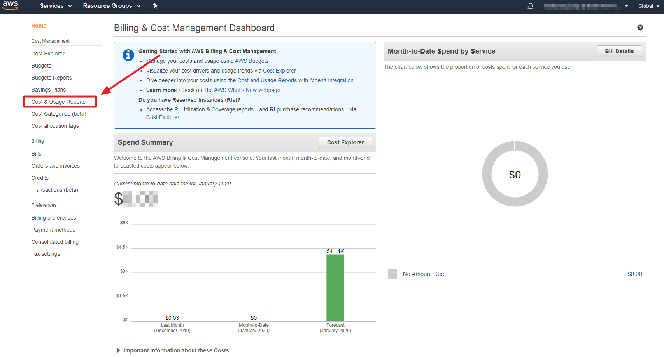Select Cost & Usage Reports in sidebar
Screen dimensions: 664x357
pos(58,102)
